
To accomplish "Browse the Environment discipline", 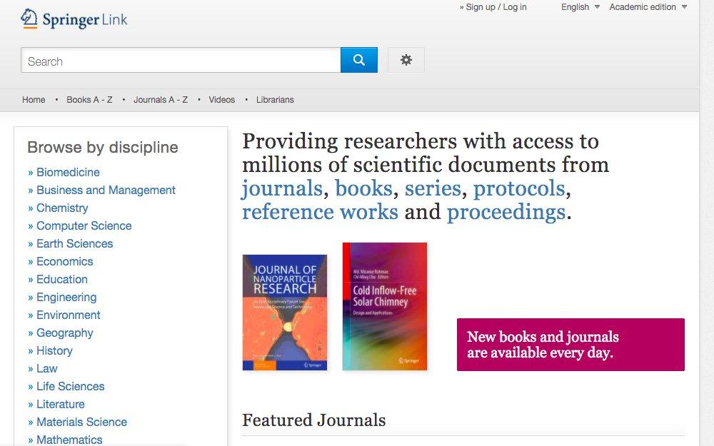I will point(69,315).
